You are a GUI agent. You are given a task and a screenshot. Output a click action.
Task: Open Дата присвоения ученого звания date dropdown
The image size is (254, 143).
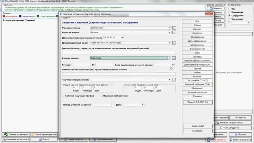[x=173, y=65]
